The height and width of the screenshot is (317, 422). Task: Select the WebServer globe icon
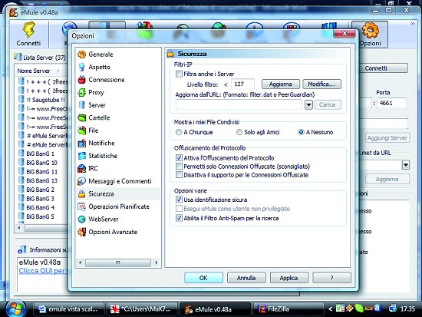[x=81, y=220]
